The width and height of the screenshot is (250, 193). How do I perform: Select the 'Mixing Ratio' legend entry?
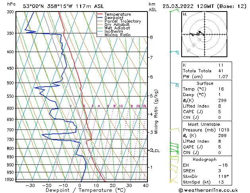pos(118,35)
